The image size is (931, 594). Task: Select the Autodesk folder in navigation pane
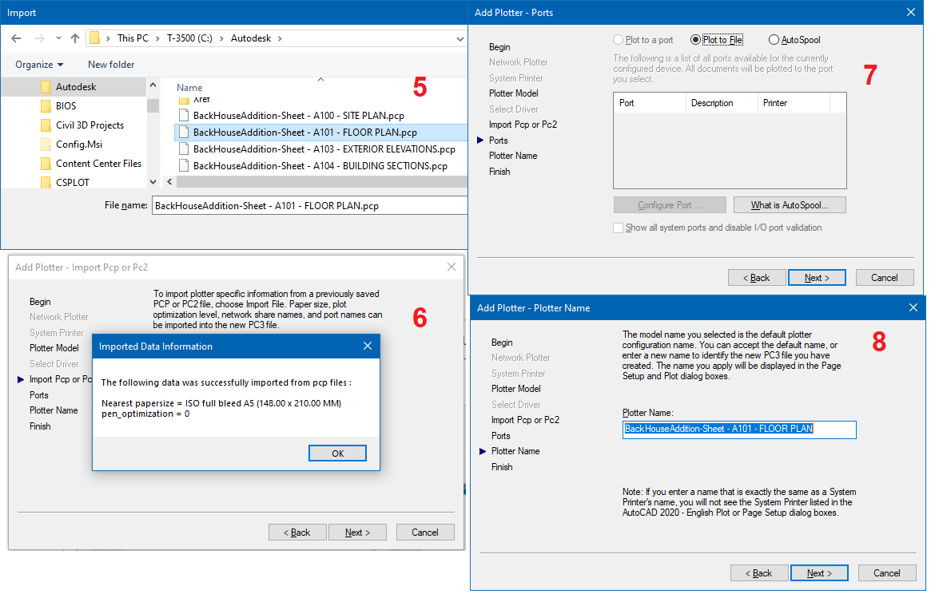point(75,87)
